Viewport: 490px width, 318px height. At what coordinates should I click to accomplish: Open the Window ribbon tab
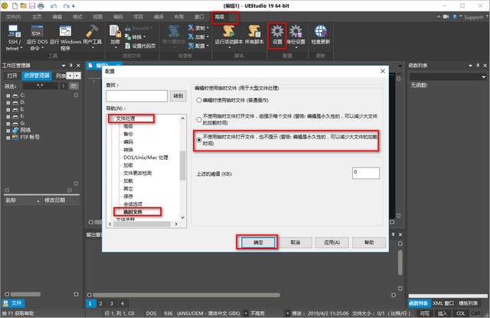pyautogui.click(x=199, y=17)
